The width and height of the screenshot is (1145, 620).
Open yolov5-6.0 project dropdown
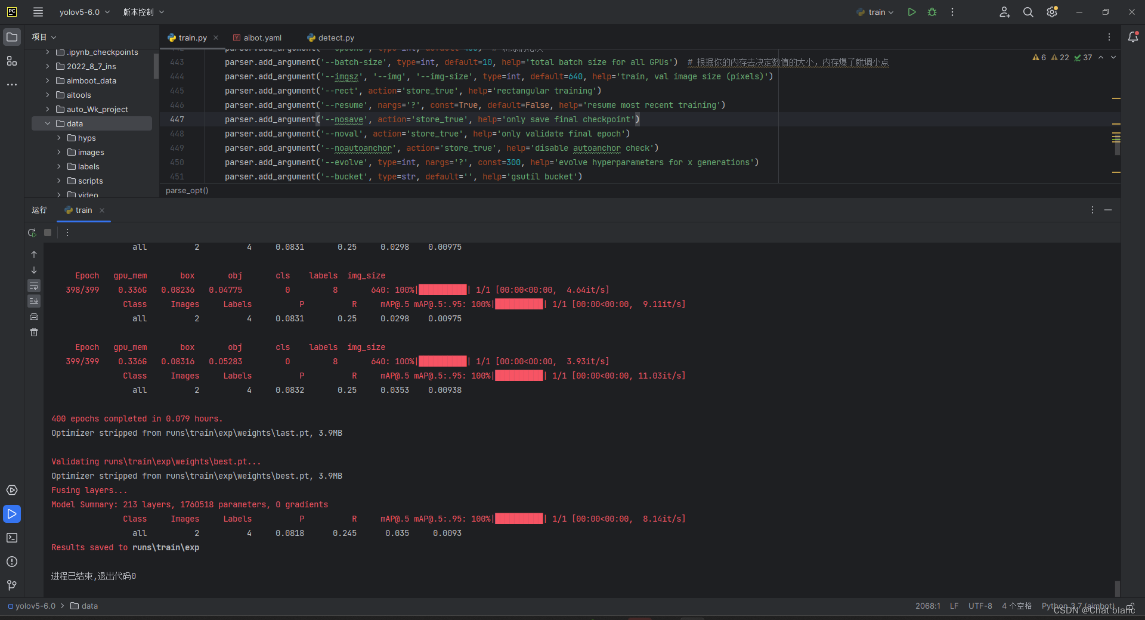tap(84, 12)
